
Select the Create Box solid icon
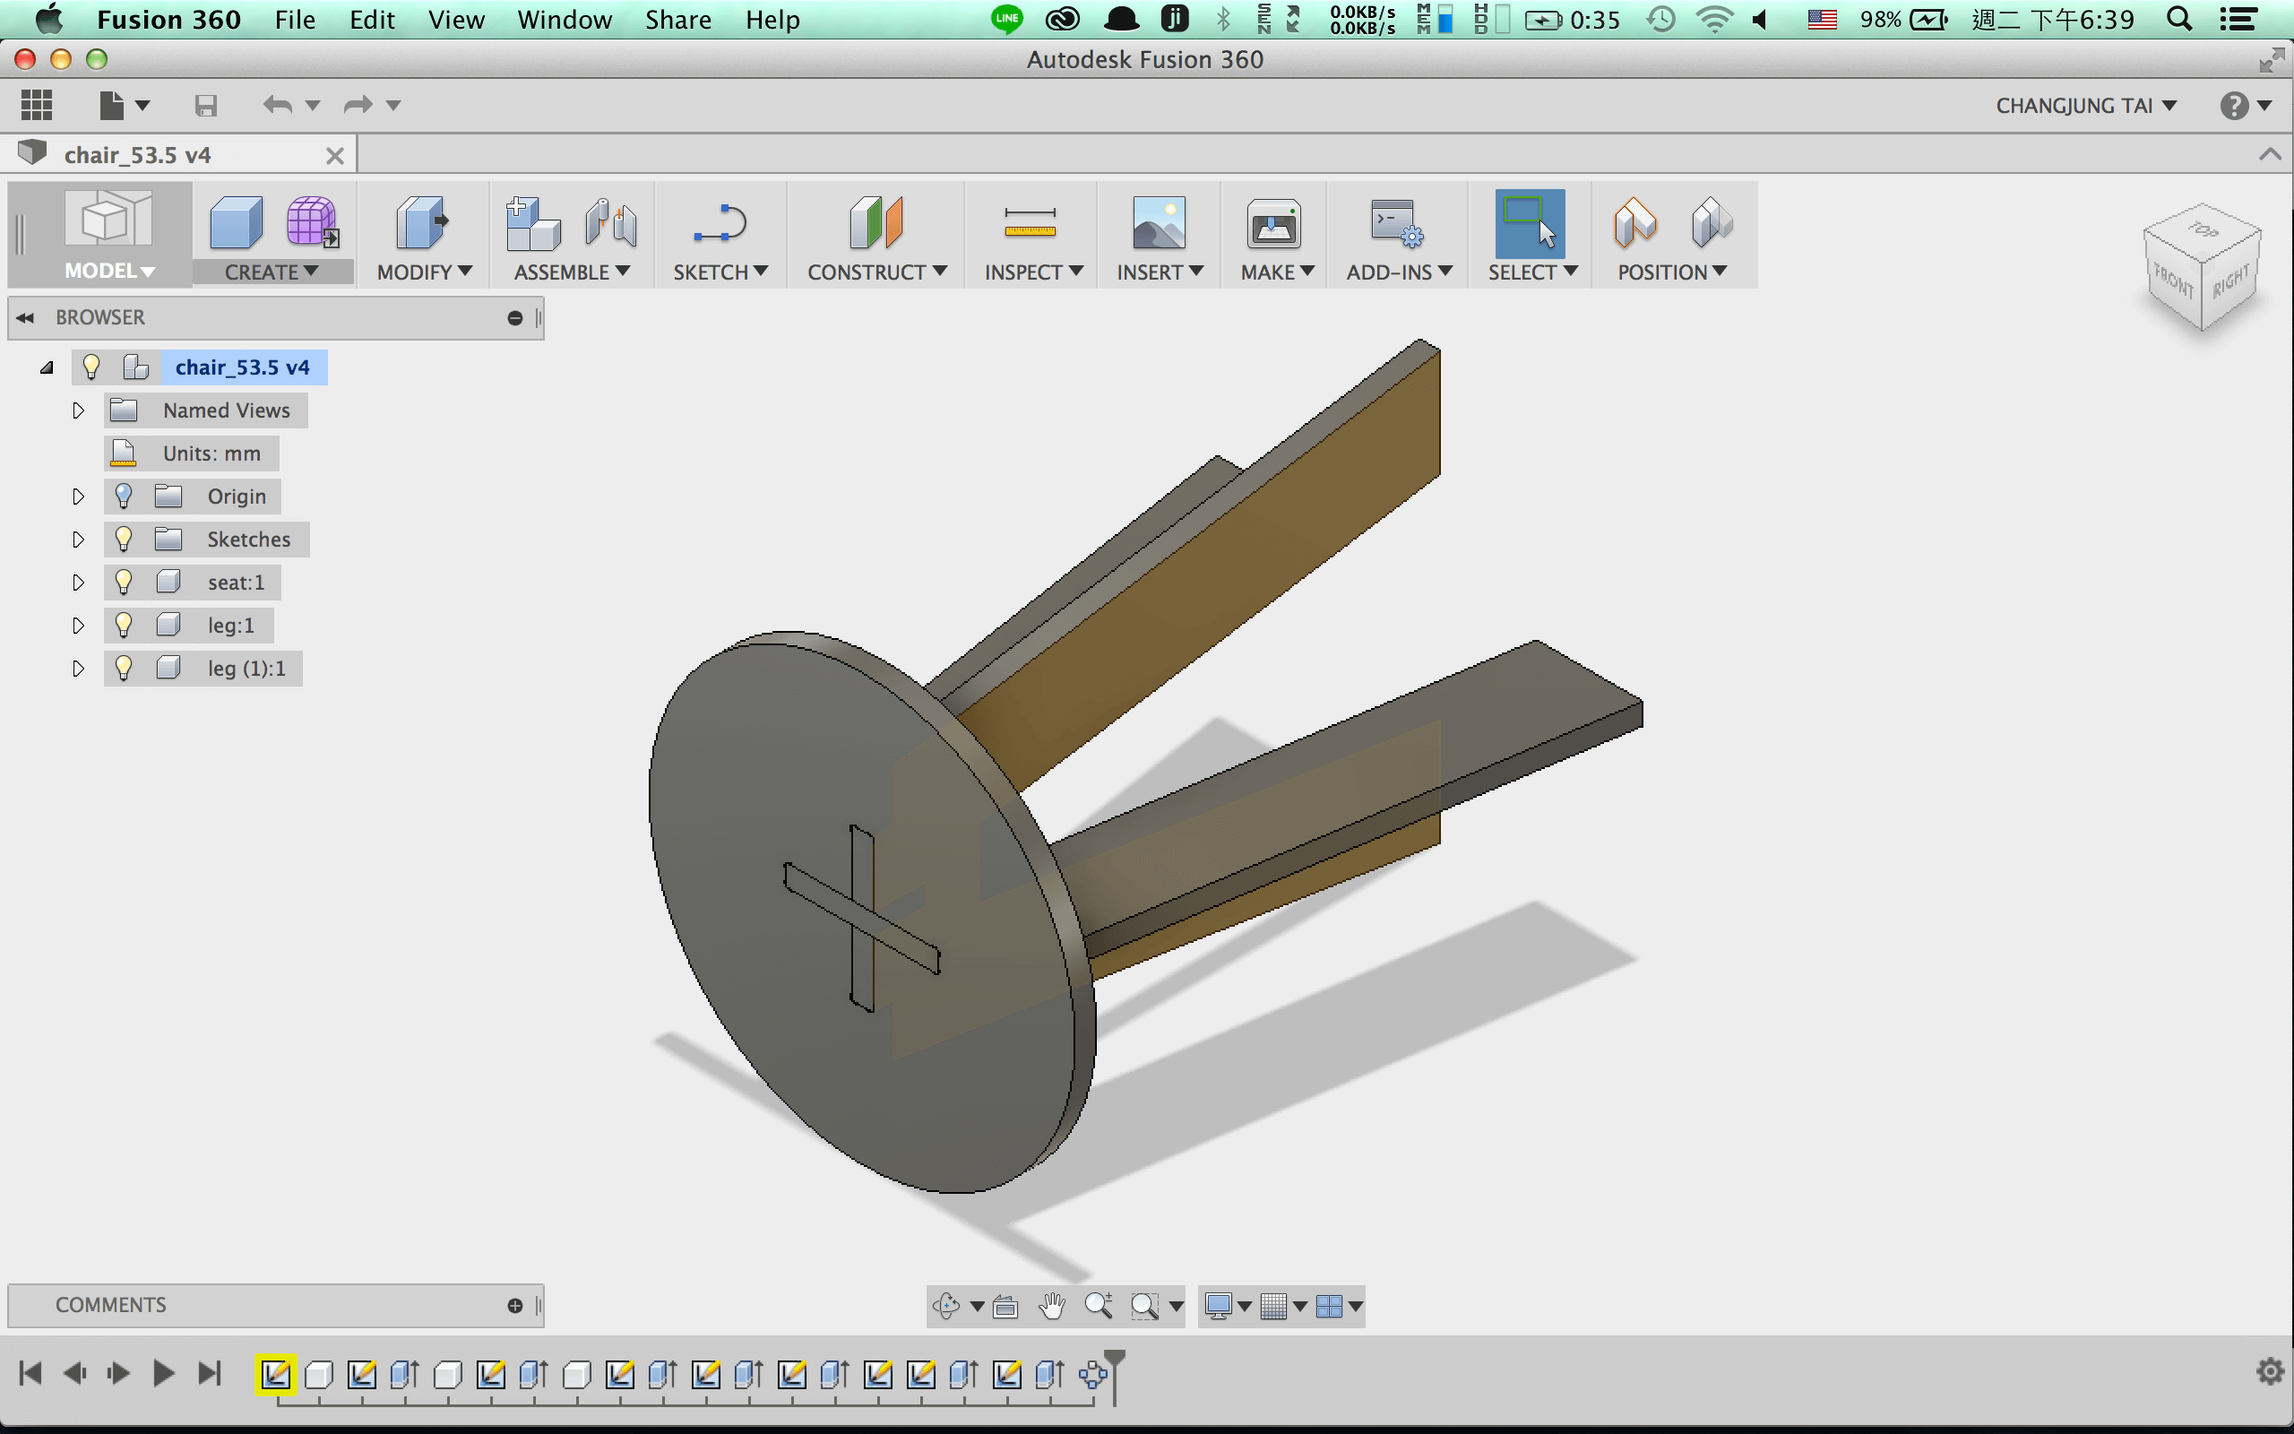tap(235, 223)
